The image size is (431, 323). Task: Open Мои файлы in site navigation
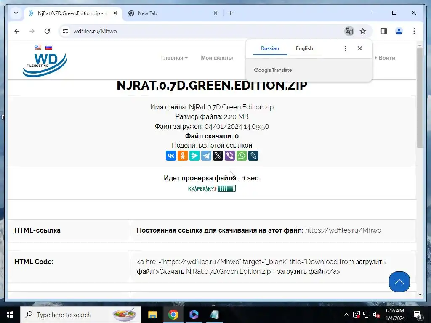tap(217, 58)
